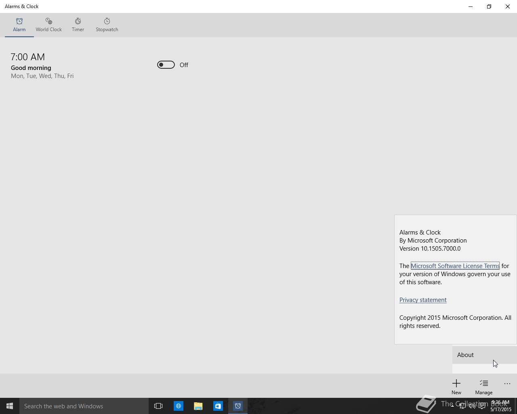Select the About menu entry
Image resolution: width=517 pixels, height=414 pixels.
point(485,355)
